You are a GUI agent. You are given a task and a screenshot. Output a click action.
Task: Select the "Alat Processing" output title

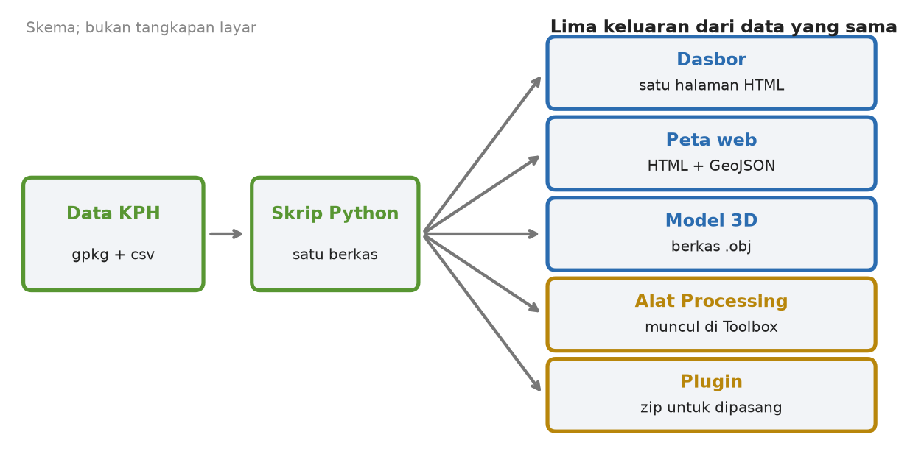tap(711, 302)
